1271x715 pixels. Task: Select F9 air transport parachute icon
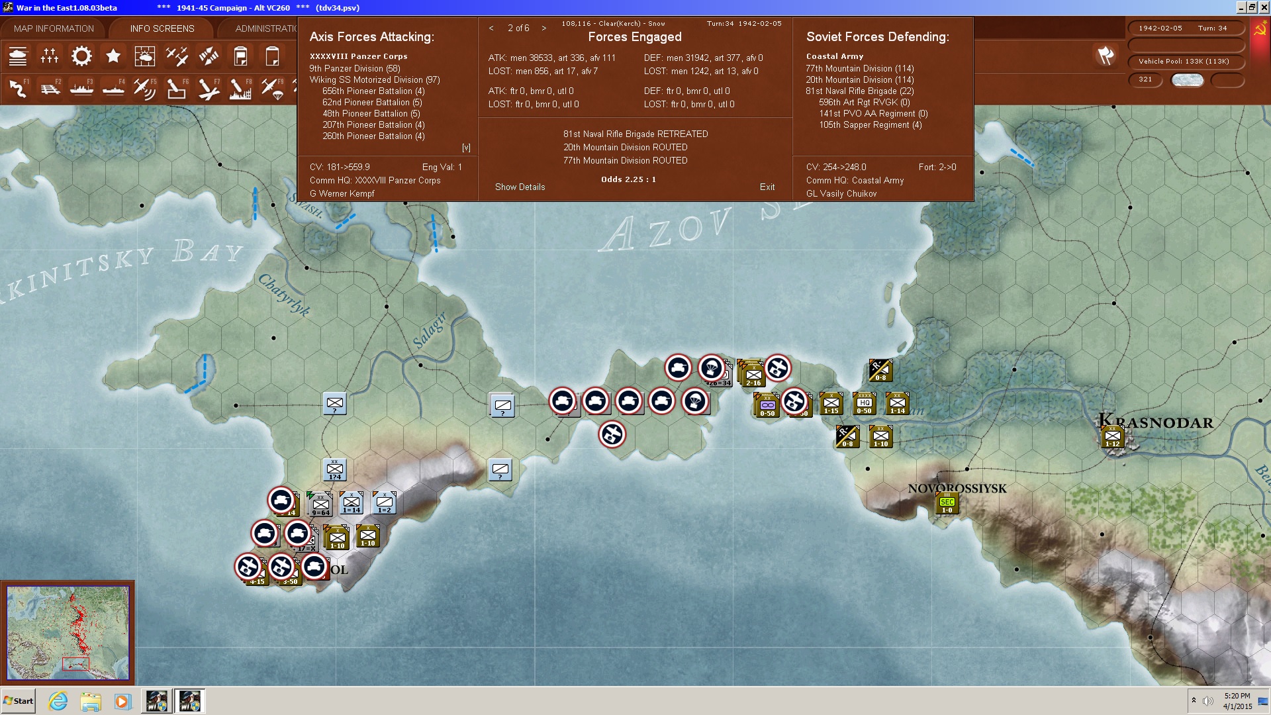(272, 88)
